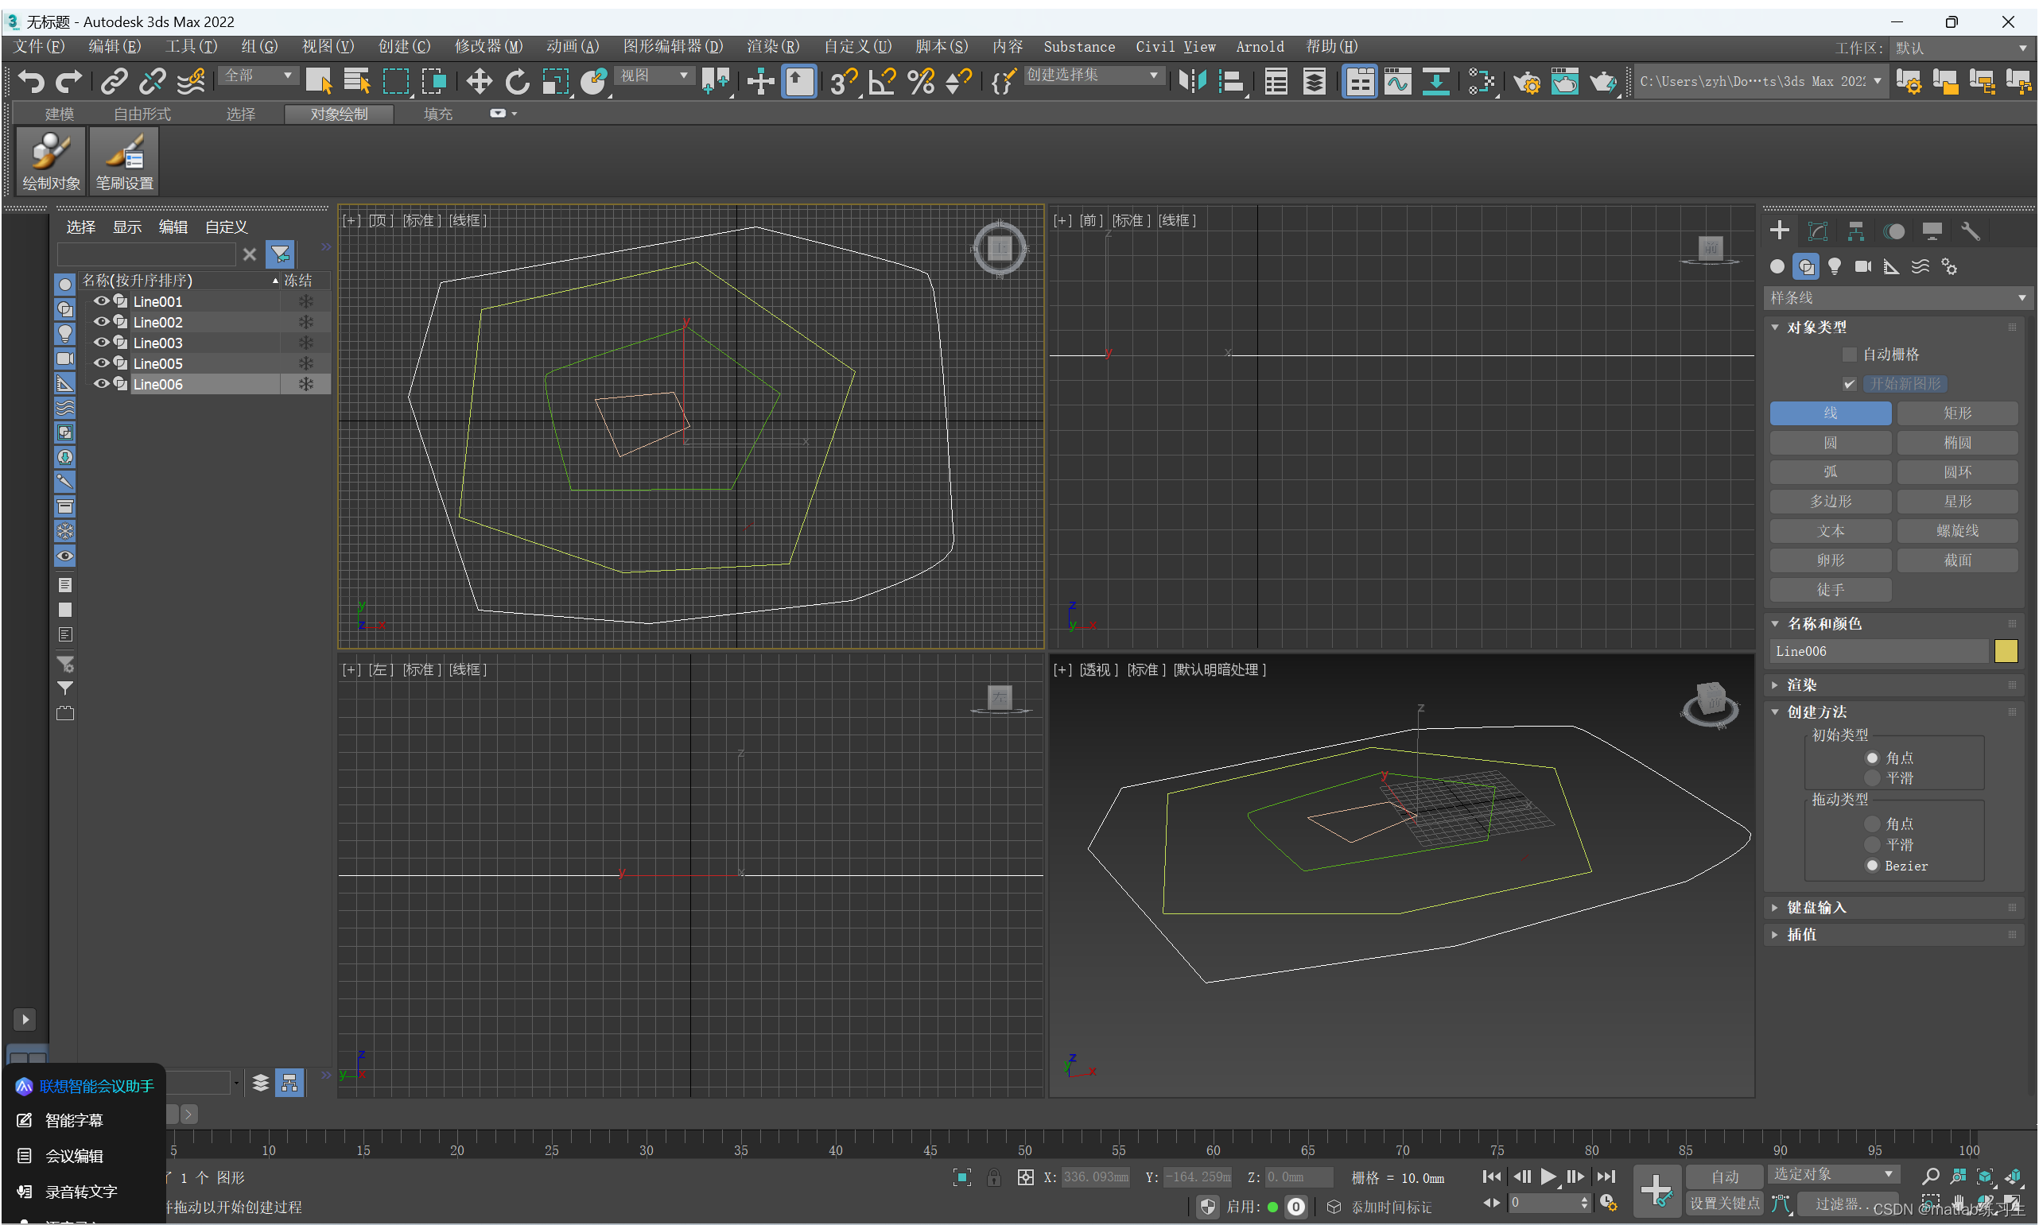Click the 矩形 shape button
This screenshot has height=1225, width=2039.
1957,413
